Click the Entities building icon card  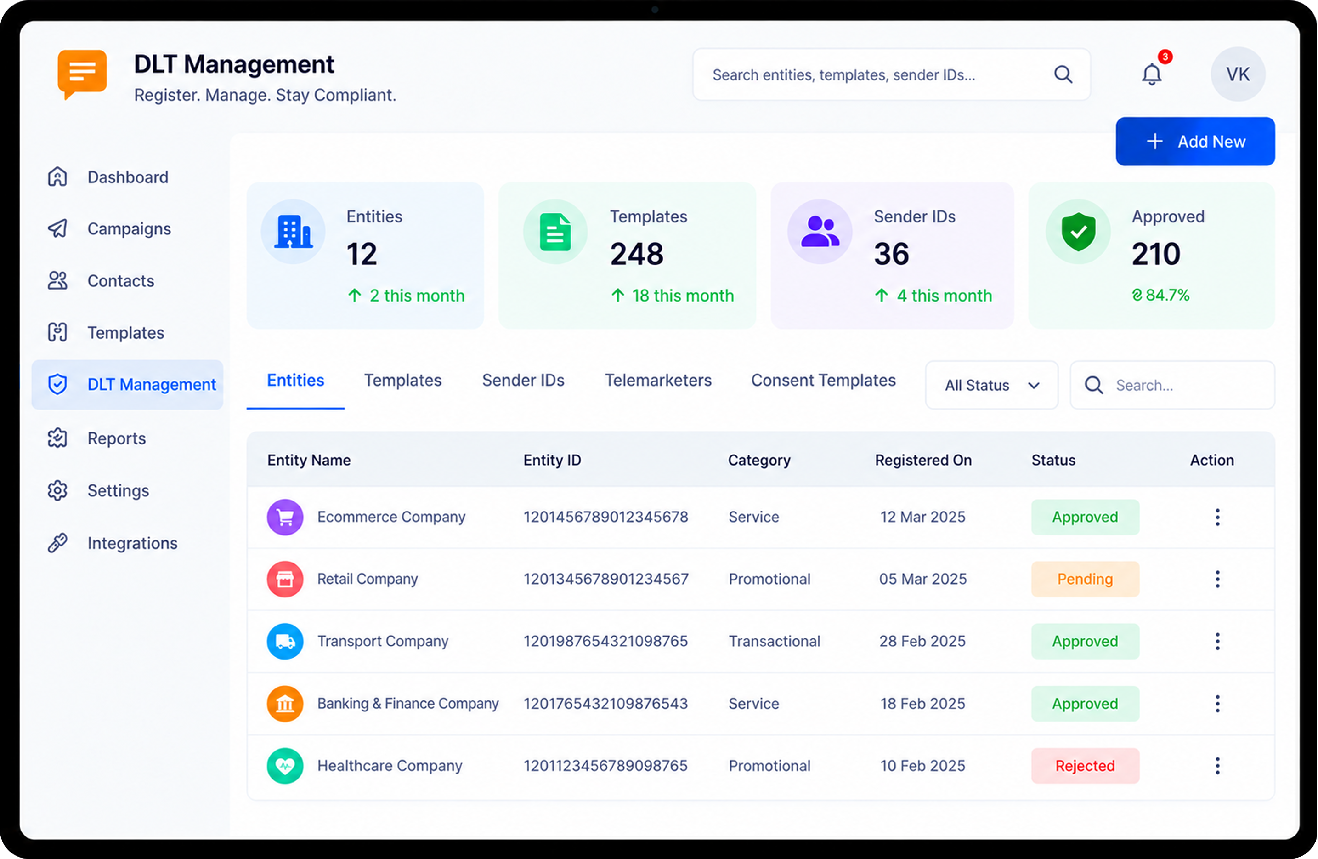coord(293,232)
